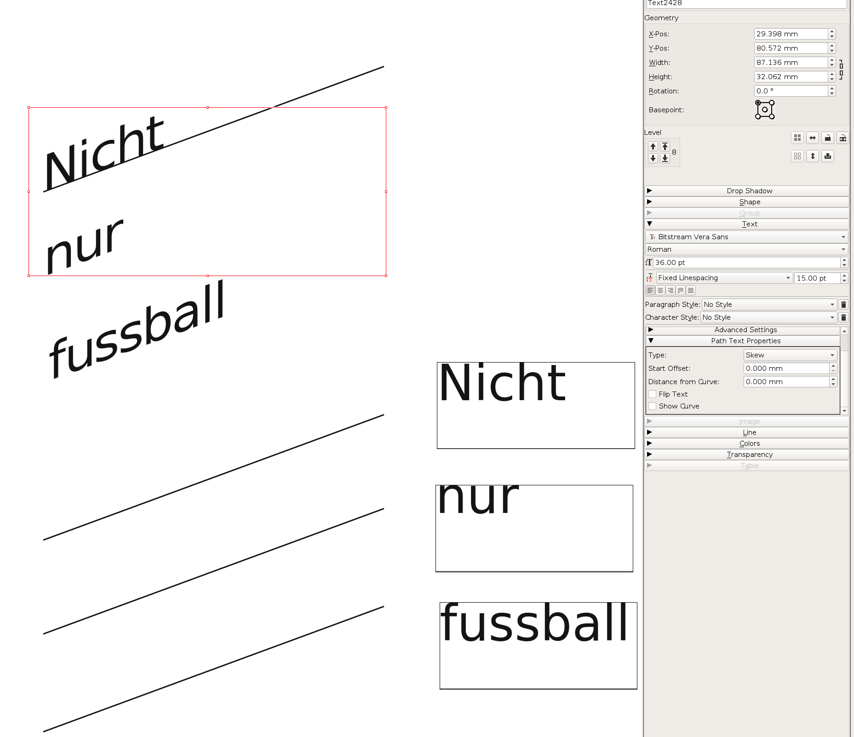
Task: Click the lock object size icon
Action: click(x=843, y=138)
